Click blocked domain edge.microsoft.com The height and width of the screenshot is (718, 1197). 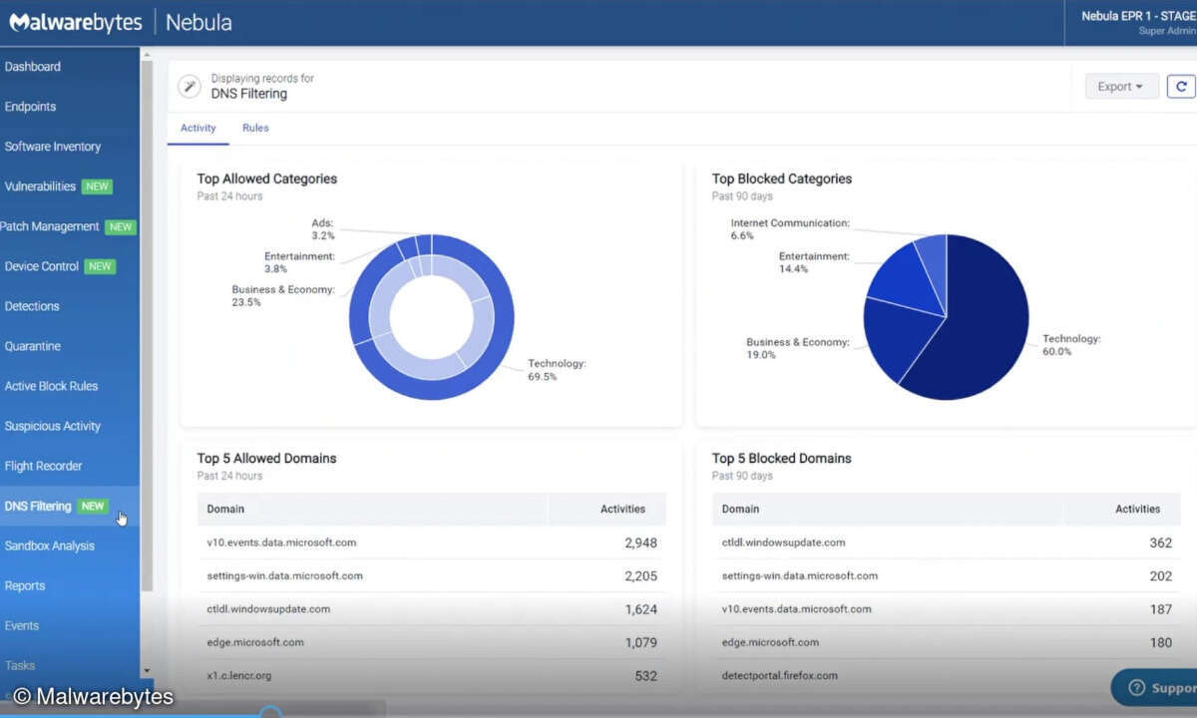point(770,642)
